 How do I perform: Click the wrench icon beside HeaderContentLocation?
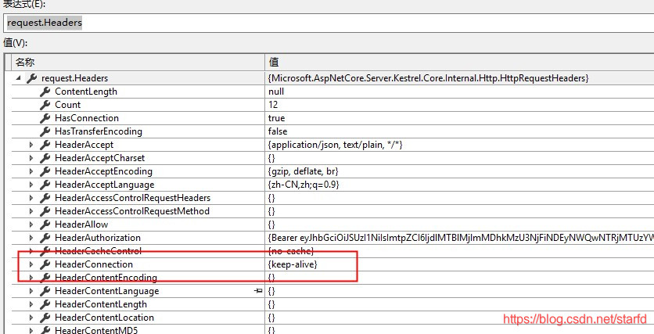[x=45, y=318]
